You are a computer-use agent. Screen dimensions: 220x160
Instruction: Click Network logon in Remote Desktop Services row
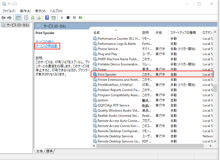[208, 136]
